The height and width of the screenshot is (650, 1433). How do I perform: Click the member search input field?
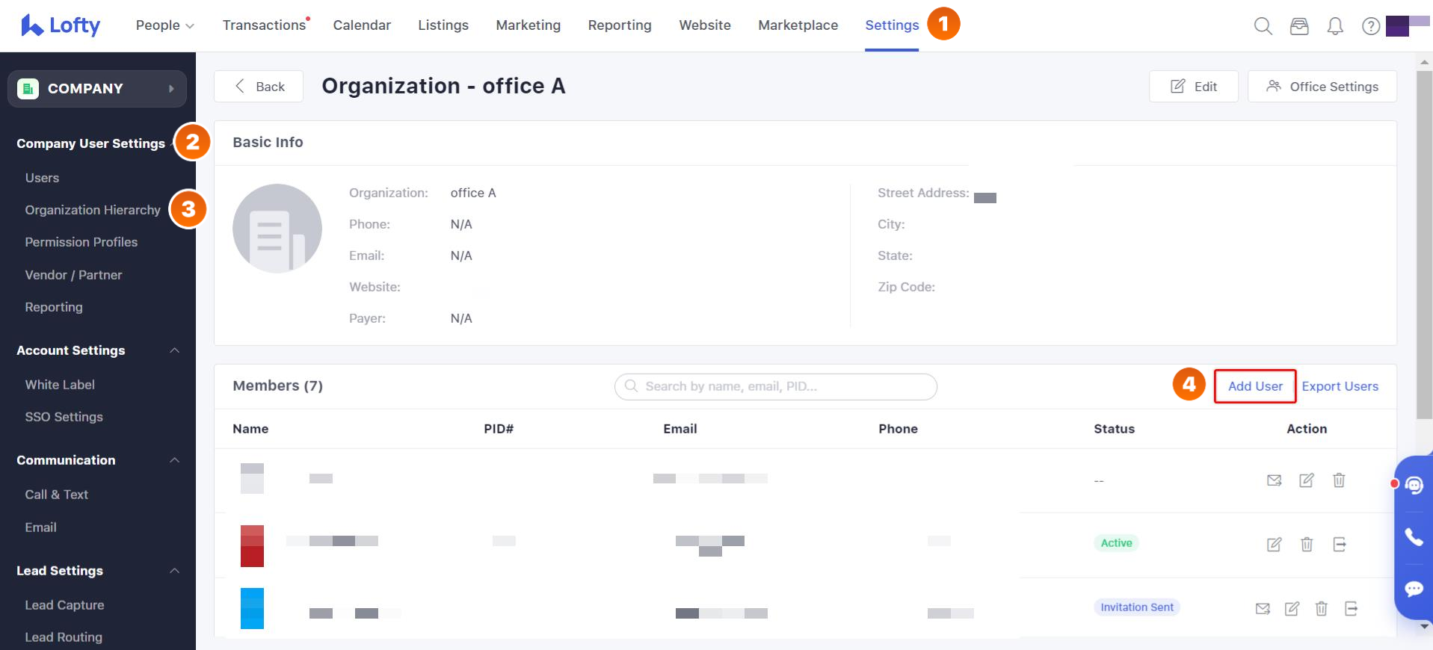pyautogui.click(x=776, y=386)
